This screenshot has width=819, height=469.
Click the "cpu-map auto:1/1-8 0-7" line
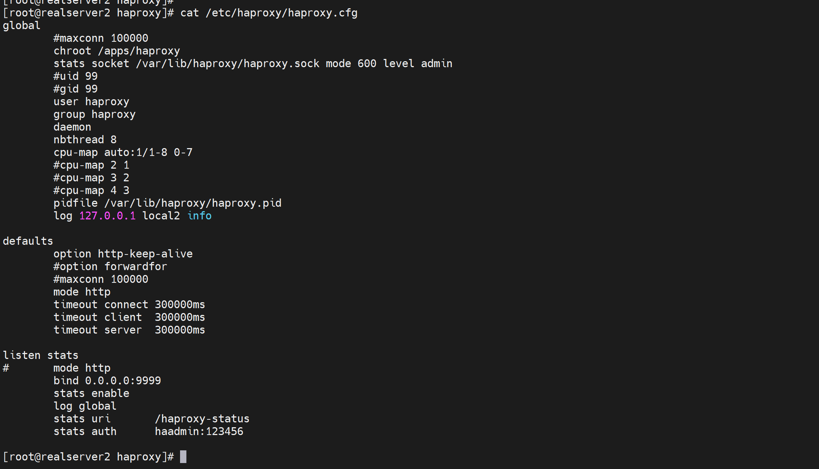click(123, 152)
